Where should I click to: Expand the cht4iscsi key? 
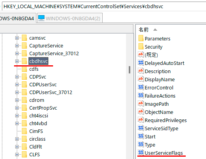(17, 115)
